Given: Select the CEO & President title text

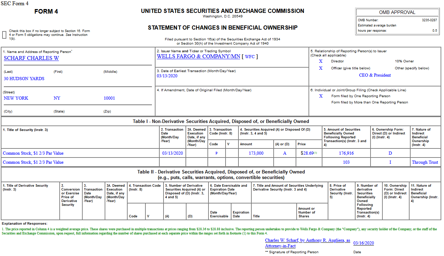Looking at the screenshot, I should click(x=375, y=75).
